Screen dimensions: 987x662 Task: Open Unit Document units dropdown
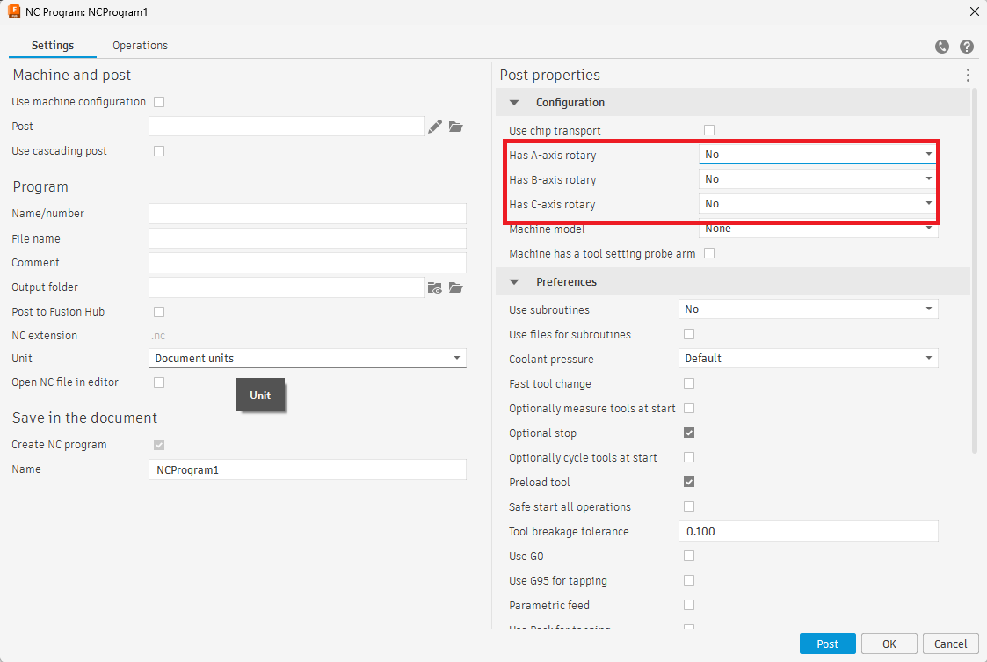(x=308, y=359)
